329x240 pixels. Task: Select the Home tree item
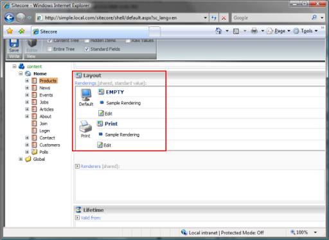(x=40, y=73)
